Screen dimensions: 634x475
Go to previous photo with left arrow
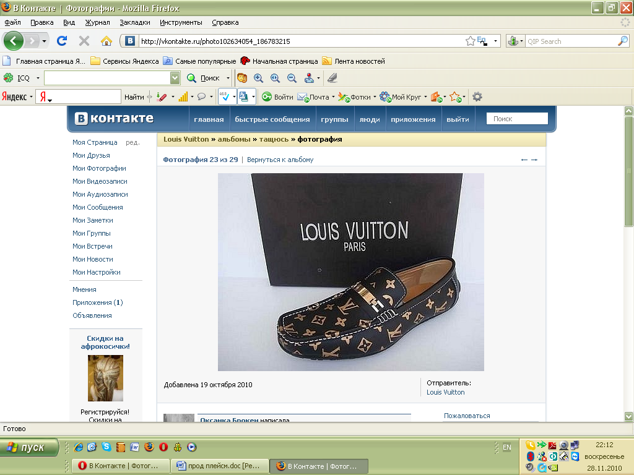click(x=524, y=160)
